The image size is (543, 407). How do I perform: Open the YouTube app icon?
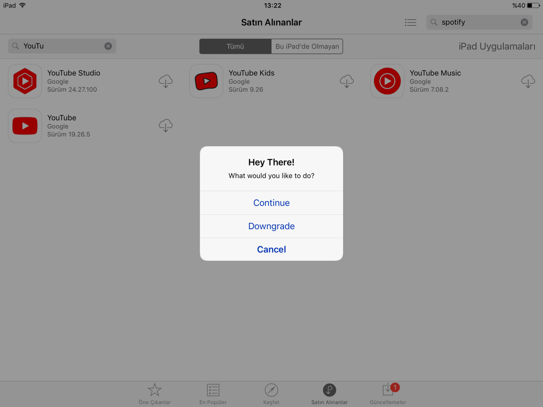tap(25, 126)
